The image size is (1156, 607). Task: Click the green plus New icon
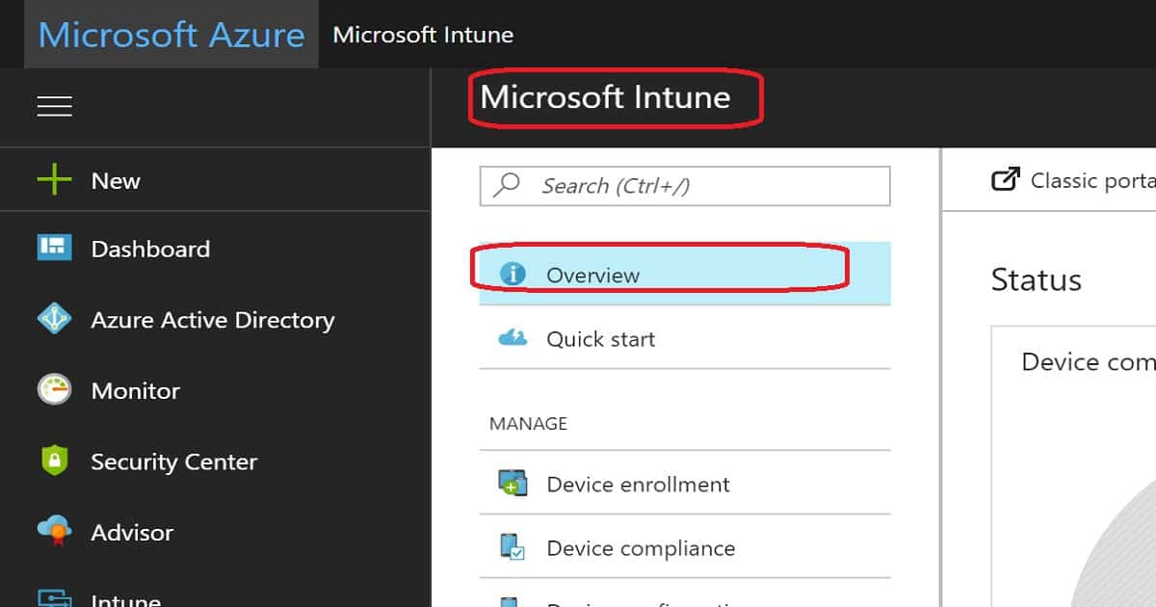54,180
